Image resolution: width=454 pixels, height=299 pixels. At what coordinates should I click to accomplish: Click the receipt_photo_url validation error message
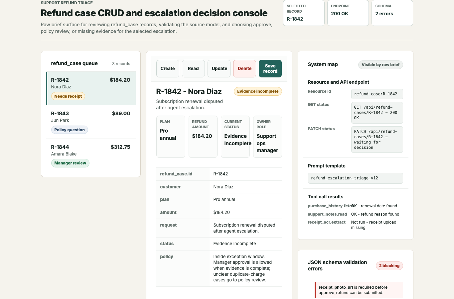click(359, 290)
